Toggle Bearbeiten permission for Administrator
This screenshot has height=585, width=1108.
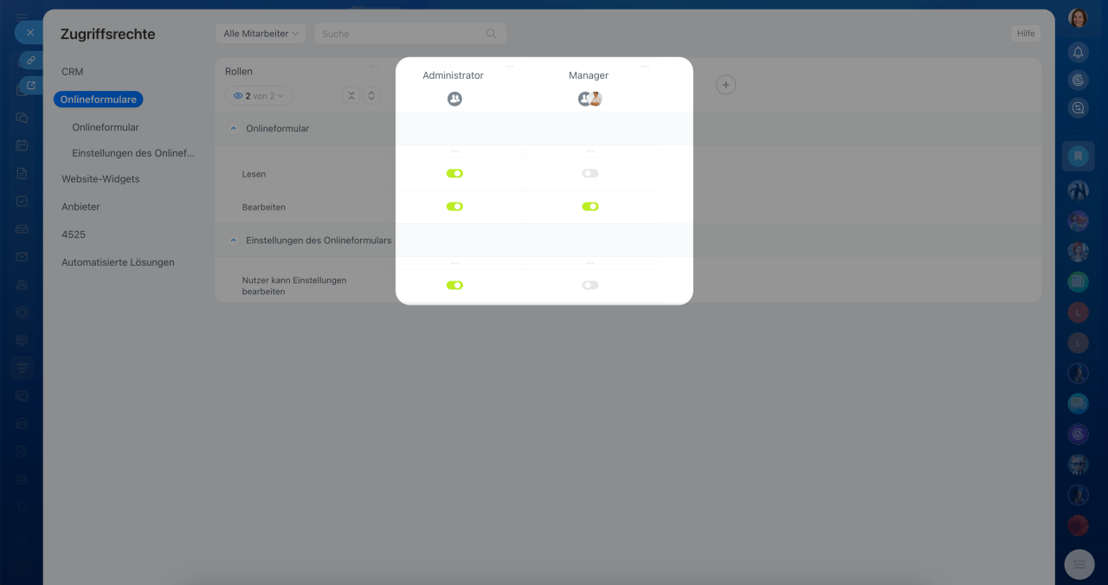pos(454,207)
